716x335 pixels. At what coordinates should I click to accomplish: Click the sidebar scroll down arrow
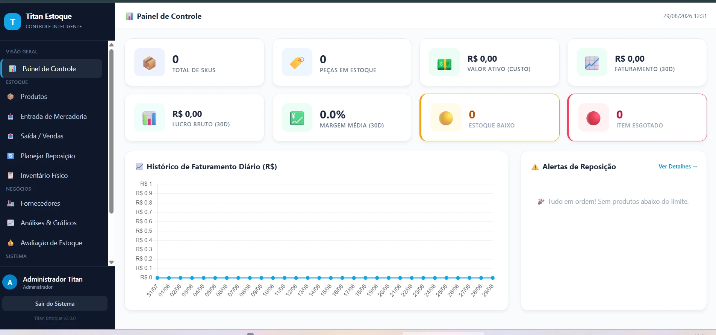click(111, 262)
